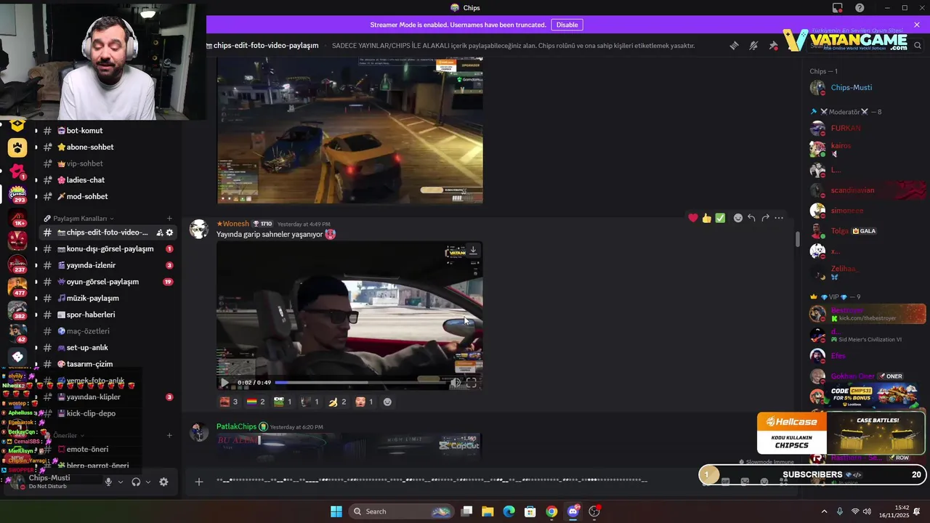Viewport: 930px width, 523px height.
Task: Toggle the Pepe frog reaction
Action: tap(283, 402)
